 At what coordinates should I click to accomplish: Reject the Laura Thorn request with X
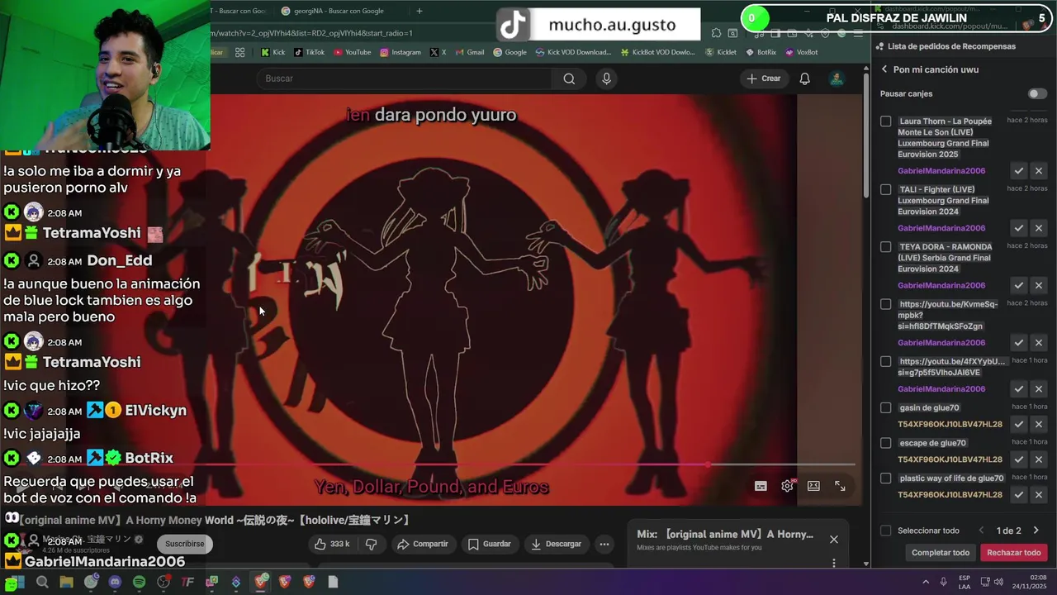(1039, 171)
